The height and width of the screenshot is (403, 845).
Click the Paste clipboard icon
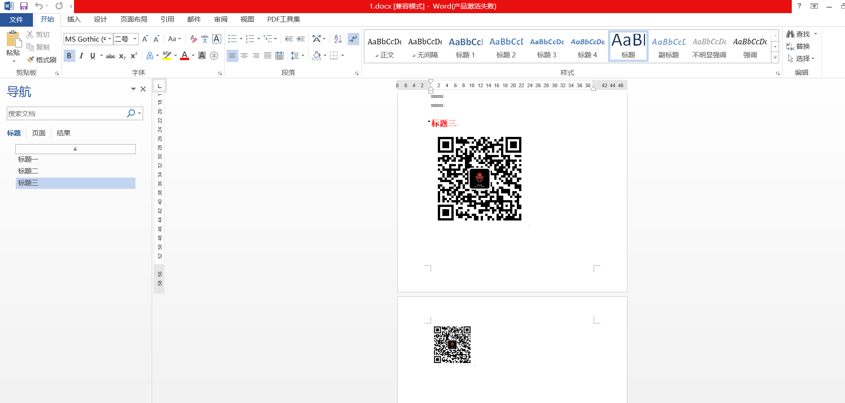pyautogui.click(x=13, y=40)
